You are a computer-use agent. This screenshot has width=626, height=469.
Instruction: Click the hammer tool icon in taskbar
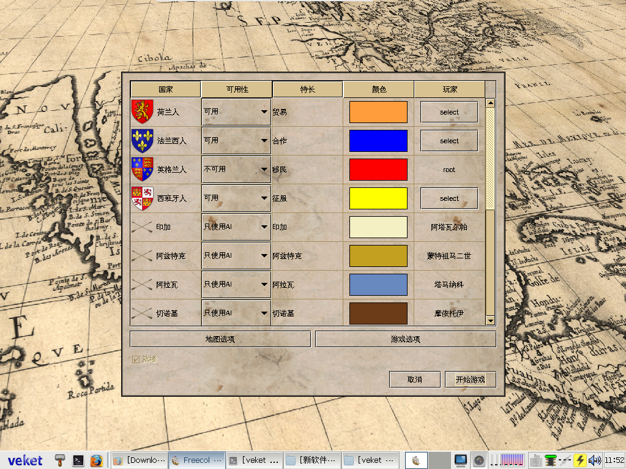click(x=60, y=460)
